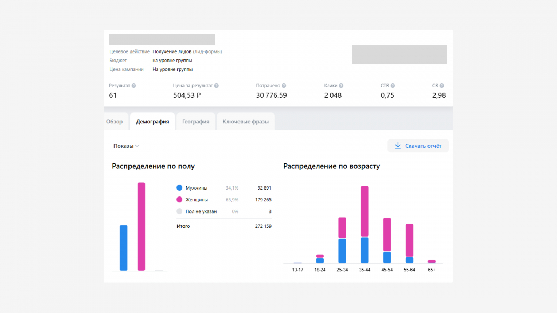557x313 pixels.
Task: Click the CR value 2,98
Action: [439, 95]
